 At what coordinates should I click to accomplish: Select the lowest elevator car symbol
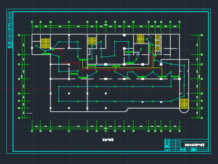point(158,49)
